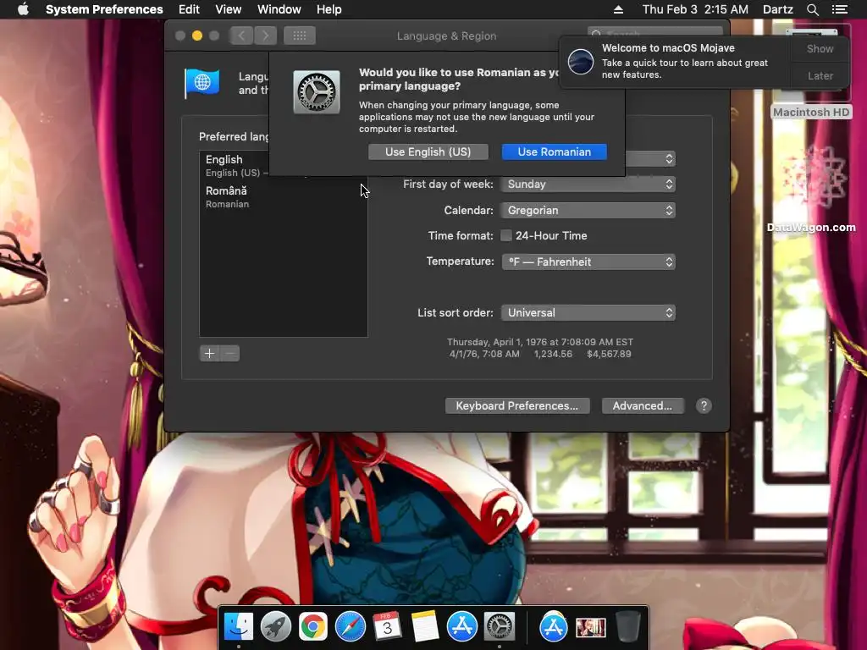Click the yellow minimize window button
This screenshot has width=867, height=650.
point(196,36)
